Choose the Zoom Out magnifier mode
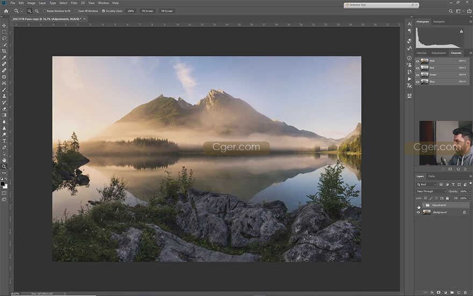Screen dimensions: 473x296 [37, 11]
